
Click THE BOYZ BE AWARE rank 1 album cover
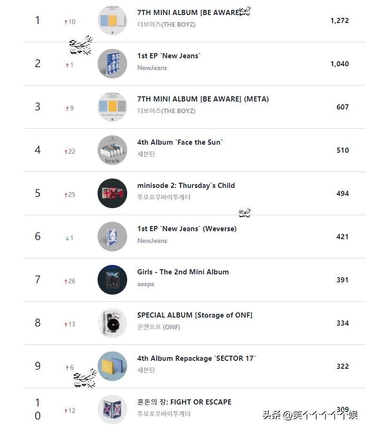pyautogui.click(x=112, y=21)
